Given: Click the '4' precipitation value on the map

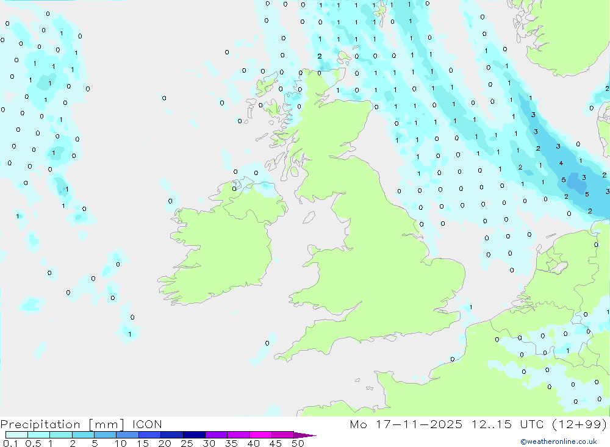Looking at the screenshot, I should (x=561, y=163).
